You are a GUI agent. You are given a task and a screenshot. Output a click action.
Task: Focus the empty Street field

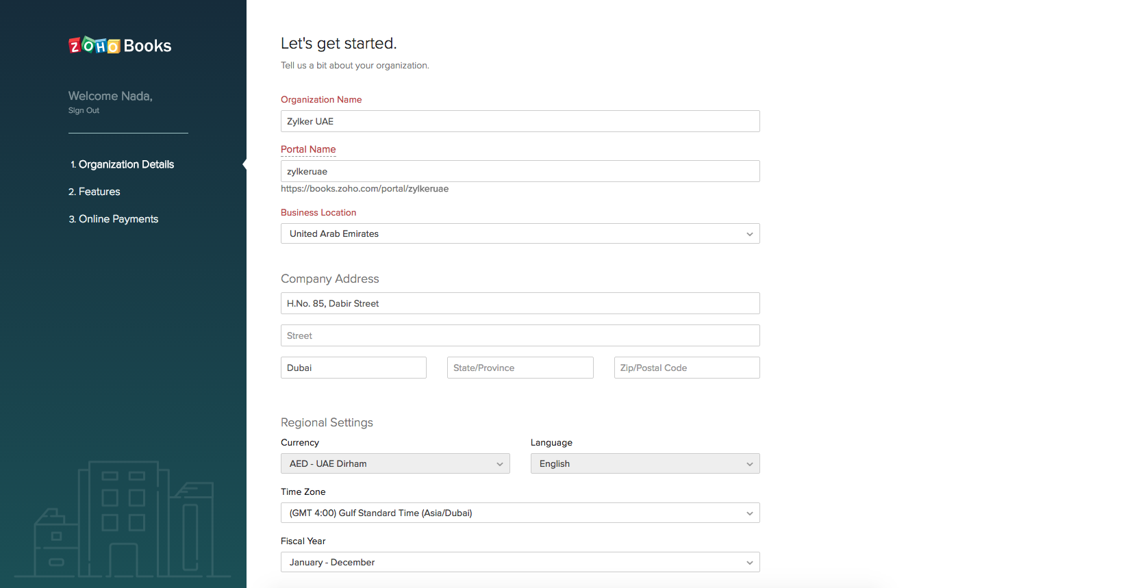click(x=520, y=335)
